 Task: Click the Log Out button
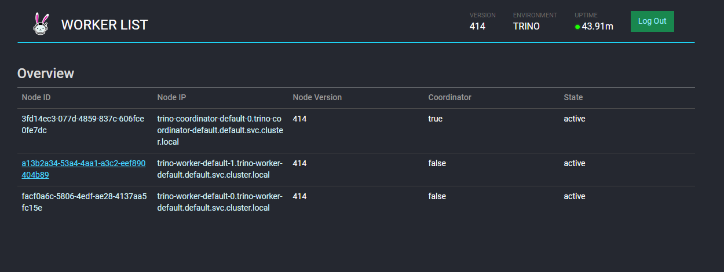pyautogui.click(x=652, y=21)
